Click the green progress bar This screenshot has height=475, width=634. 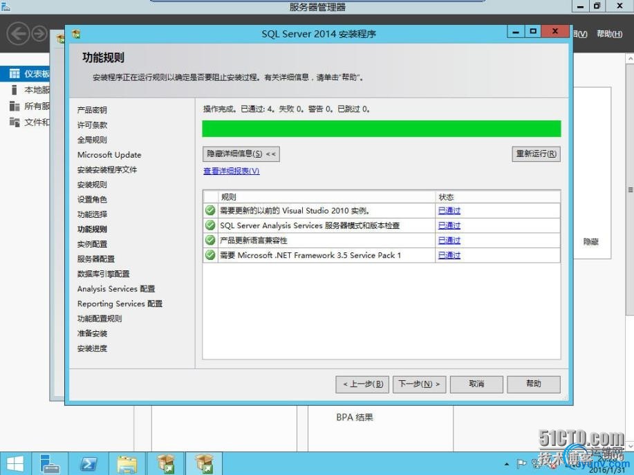coord(381,129)
